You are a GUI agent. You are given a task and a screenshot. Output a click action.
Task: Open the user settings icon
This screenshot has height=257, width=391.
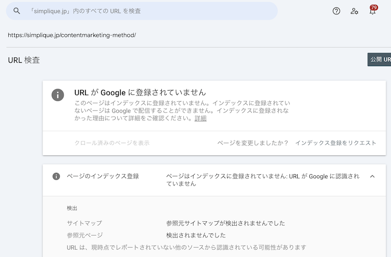(x=354, y=11)
